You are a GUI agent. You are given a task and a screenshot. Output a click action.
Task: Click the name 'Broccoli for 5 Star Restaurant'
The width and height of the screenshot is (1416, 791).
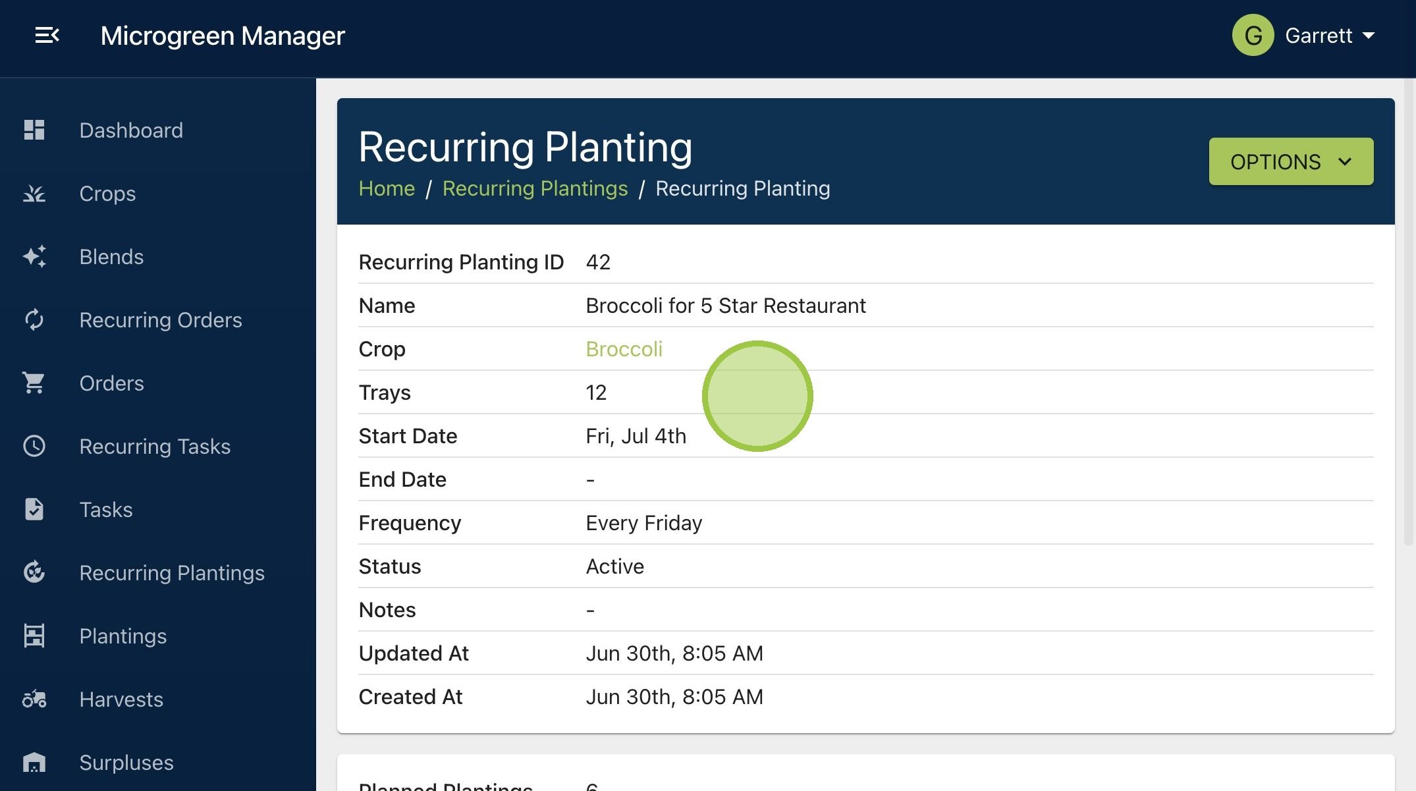[726, 306]
